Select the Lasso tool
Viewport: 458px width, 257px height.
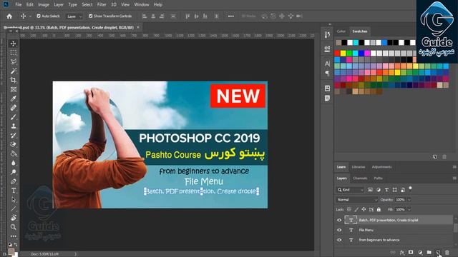(13, 61)
